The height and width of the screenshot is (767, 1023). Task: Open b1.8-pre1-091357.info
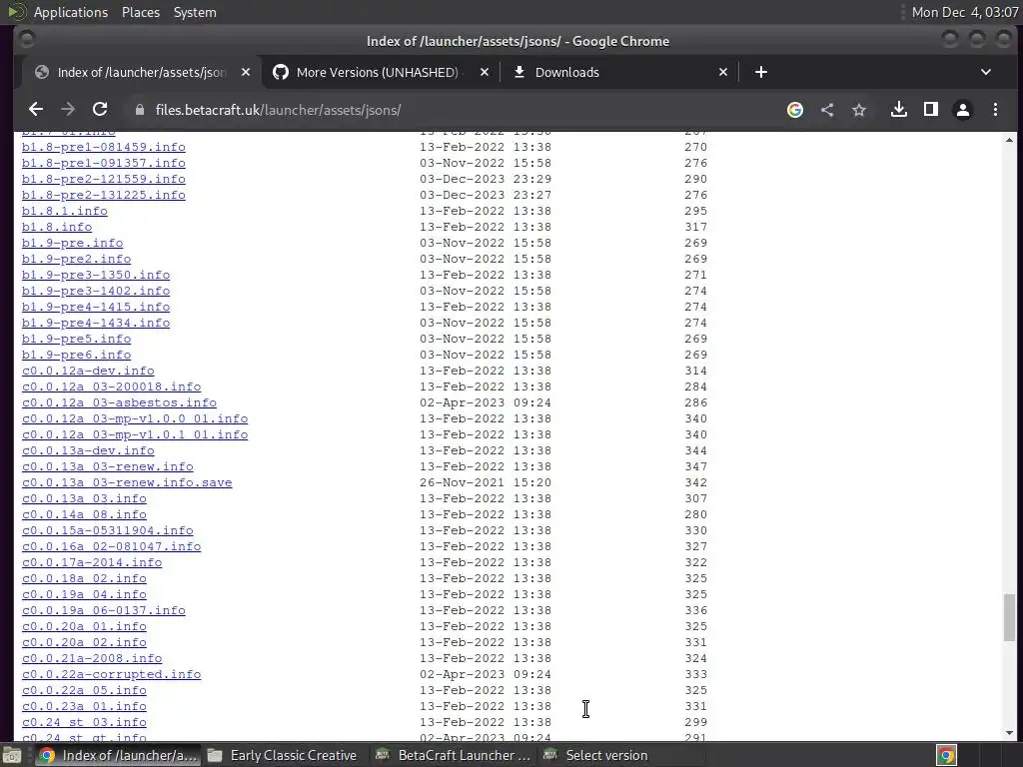103,163
